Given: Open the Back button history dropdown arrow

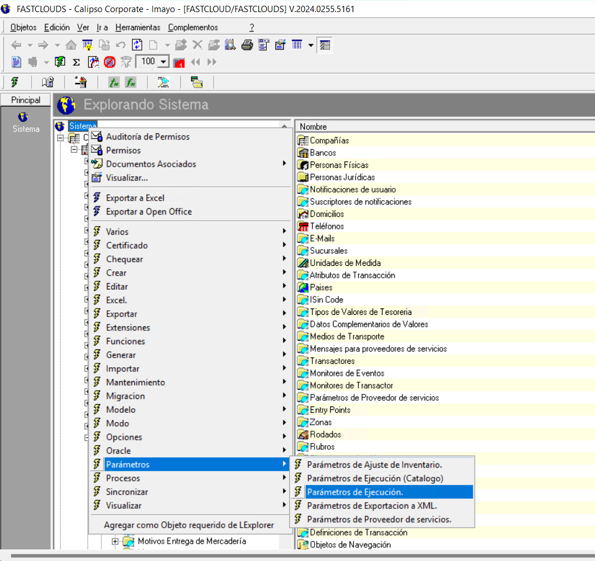Looking at the screenshot, I should coord(30,46).
